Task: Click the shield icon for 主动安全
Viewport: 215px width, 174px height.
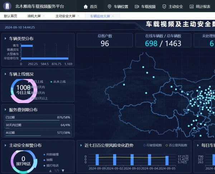Action: point(164,6)
